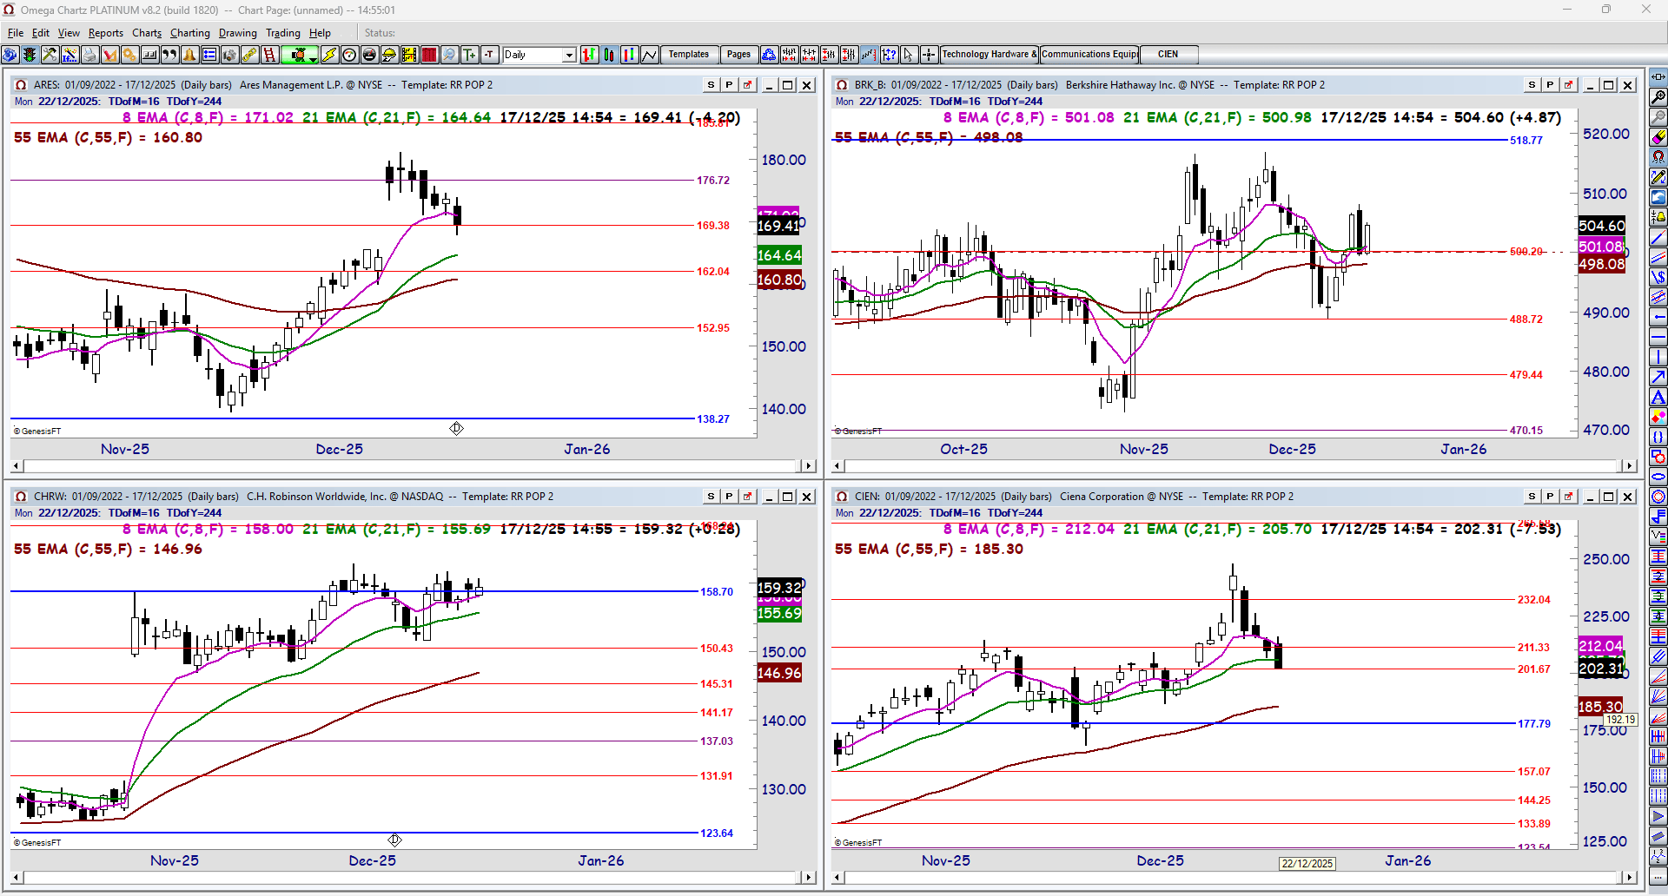This screenshot has height=896, width=1668.
Task: Click the 159.32 price label on CHRW
Action: [x=779, y=588]
